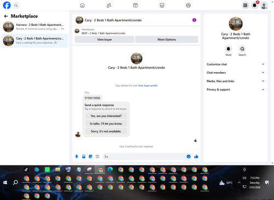
Task: Open the Windows notification center icon
Action: [x=267, y=183]
